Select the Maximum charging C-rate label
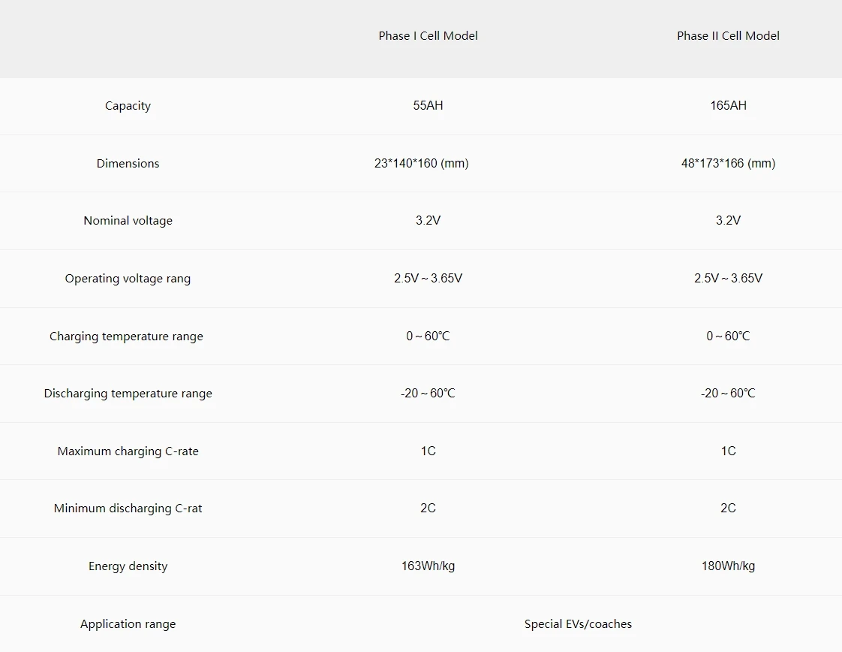Viewport: 842px width, 652px height. pyautogui.click(x=128, y=451)
